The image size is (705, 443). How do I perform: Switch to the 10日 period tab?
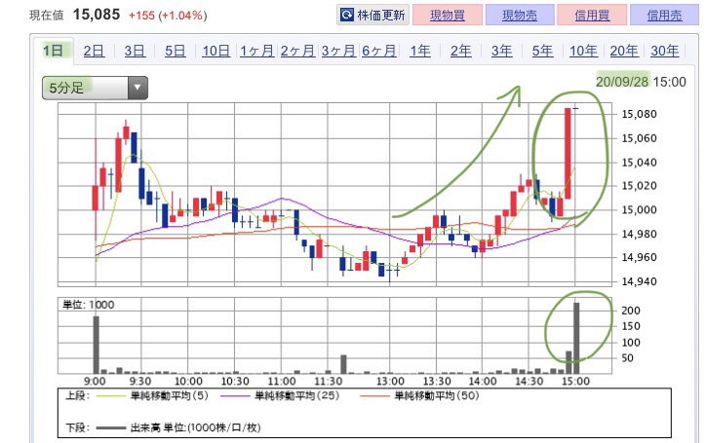pos(215,51)
